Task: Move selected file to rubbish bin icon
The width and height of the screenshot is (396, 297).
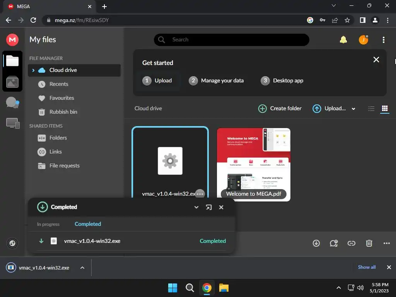Action: 369,243
